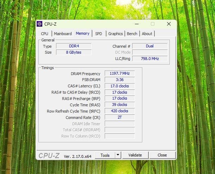
Task: Open the SPD tab
Action: pyautogui.click(x=99, y=34)
